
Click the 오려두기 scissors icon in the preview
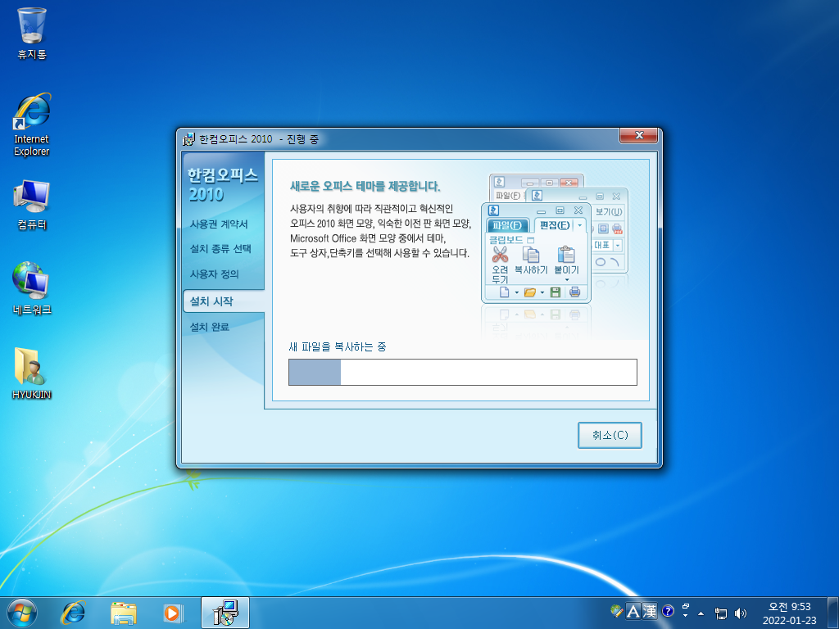pyautogui.click(x=501, y=254)
